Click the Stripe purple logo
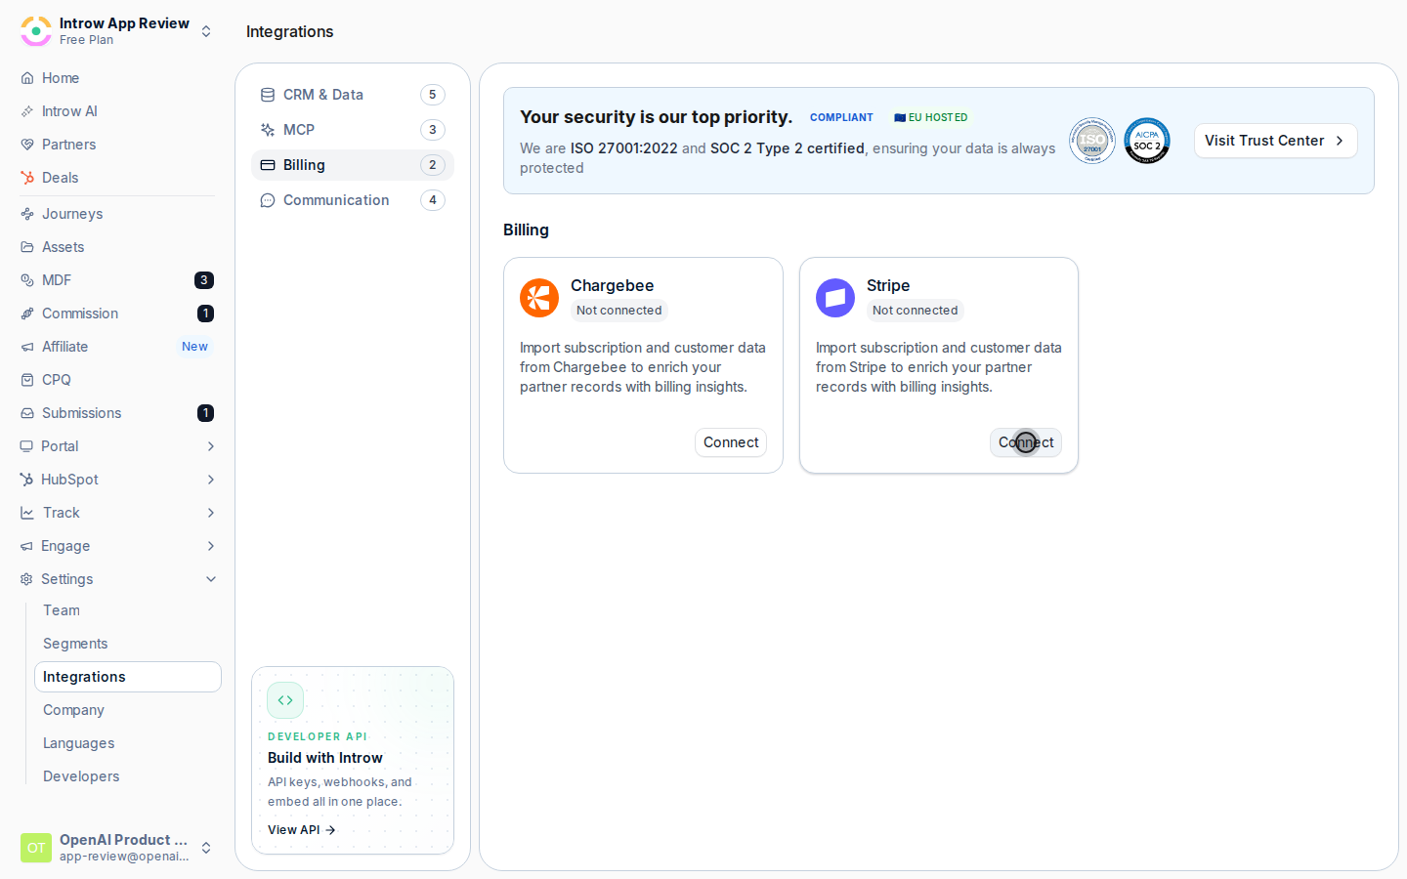Screen dimensions: 1407x879 coord(835,298)
